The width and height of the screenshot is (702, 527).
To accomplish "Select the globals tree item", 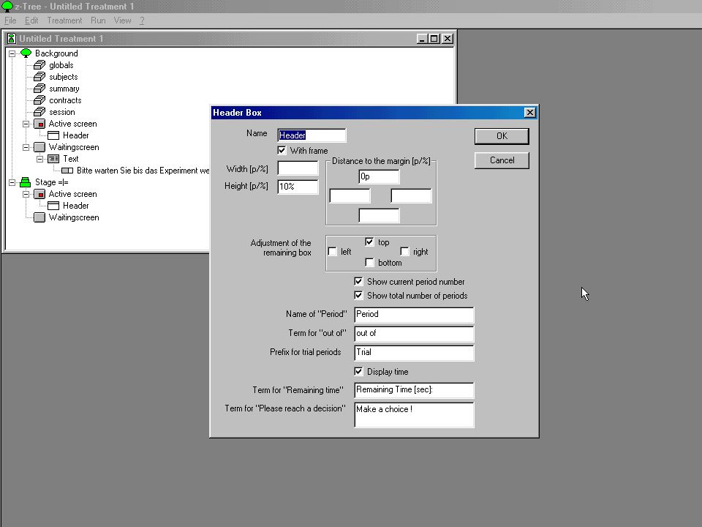I will (61, 65).
